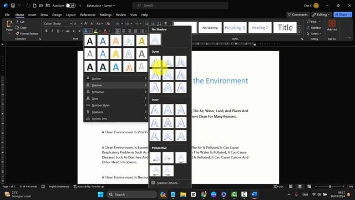This screenshot has height=200, width=355.
Task: Click the Text Highlight Color icon
Action: coord(96,31)
